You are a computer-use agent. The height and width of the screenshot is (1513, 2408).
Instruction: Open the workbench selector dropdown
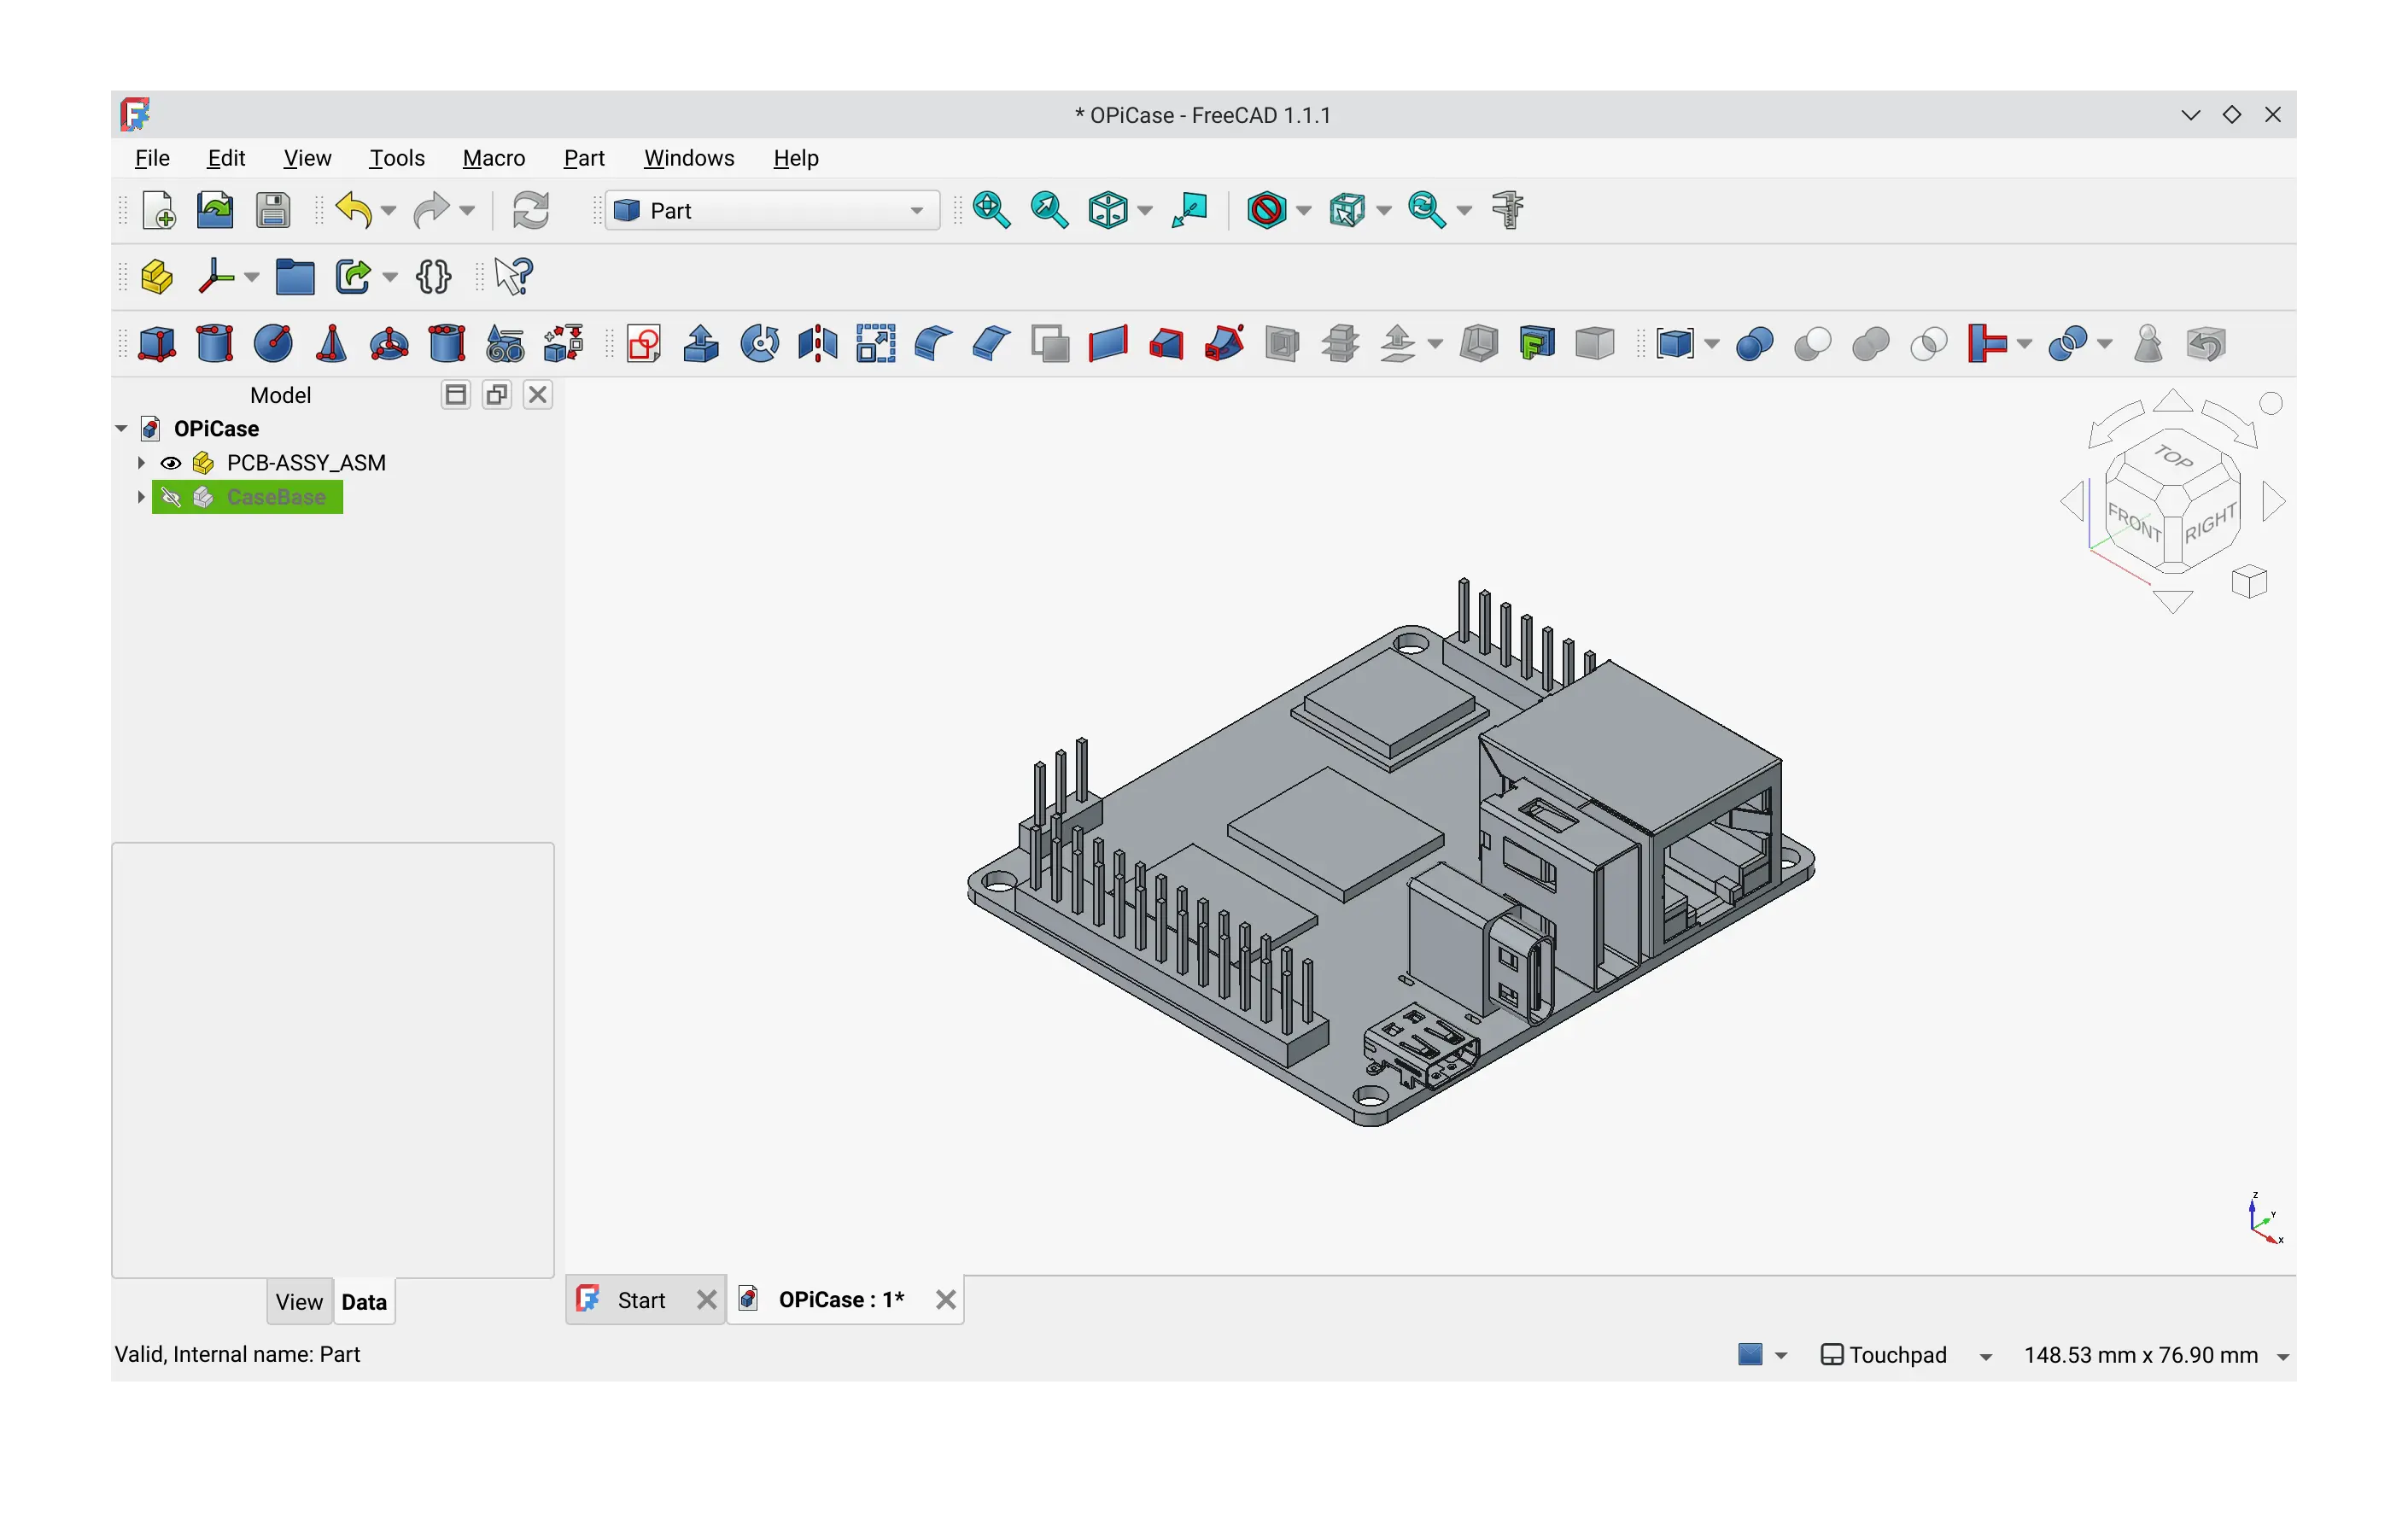772,210
